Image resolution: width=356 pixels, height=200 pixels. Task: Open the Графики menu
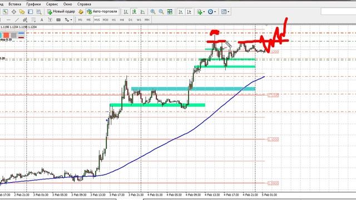click(x=33, y=4)
